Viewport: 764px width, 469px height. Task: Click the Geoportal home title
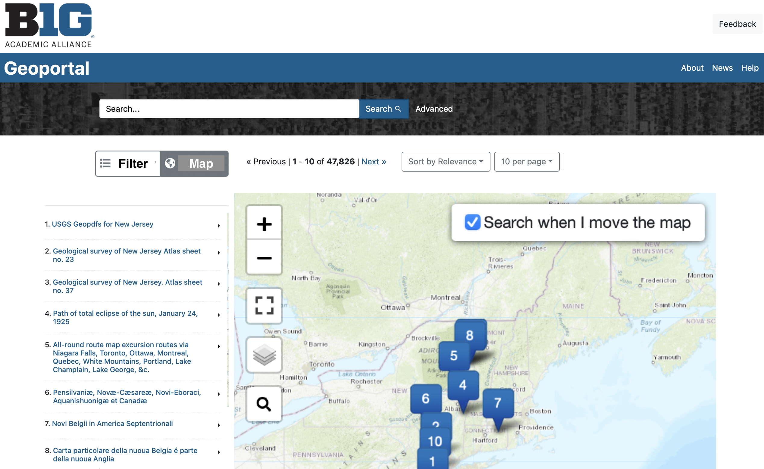[47, 68]
